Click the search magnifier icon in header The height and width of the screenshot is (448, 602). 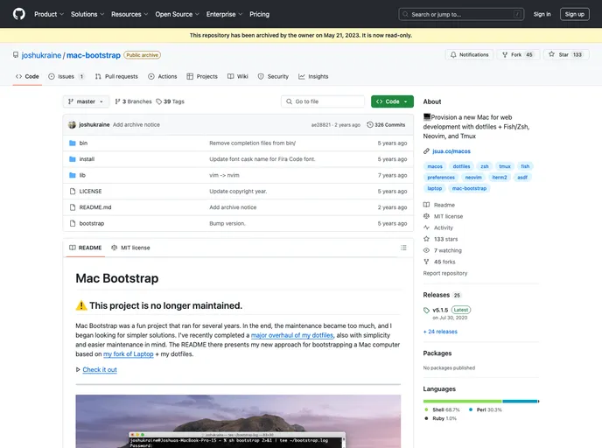point(405,14)
